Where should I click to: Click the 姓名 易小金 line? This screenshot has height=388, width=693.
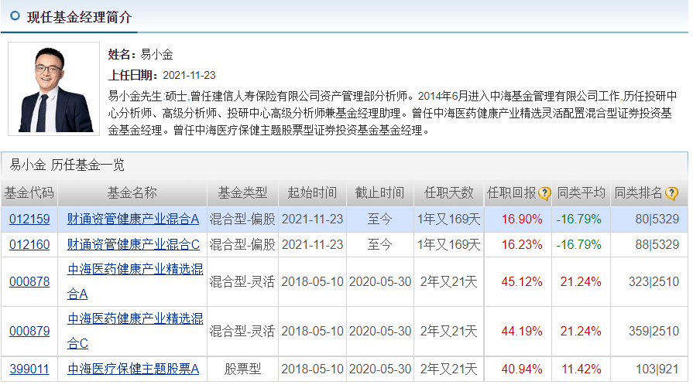pos(141,55)
